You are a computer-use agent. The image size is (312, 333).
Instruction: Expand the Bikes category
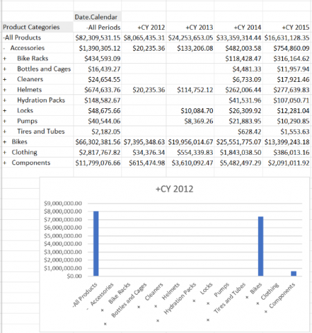5,142
